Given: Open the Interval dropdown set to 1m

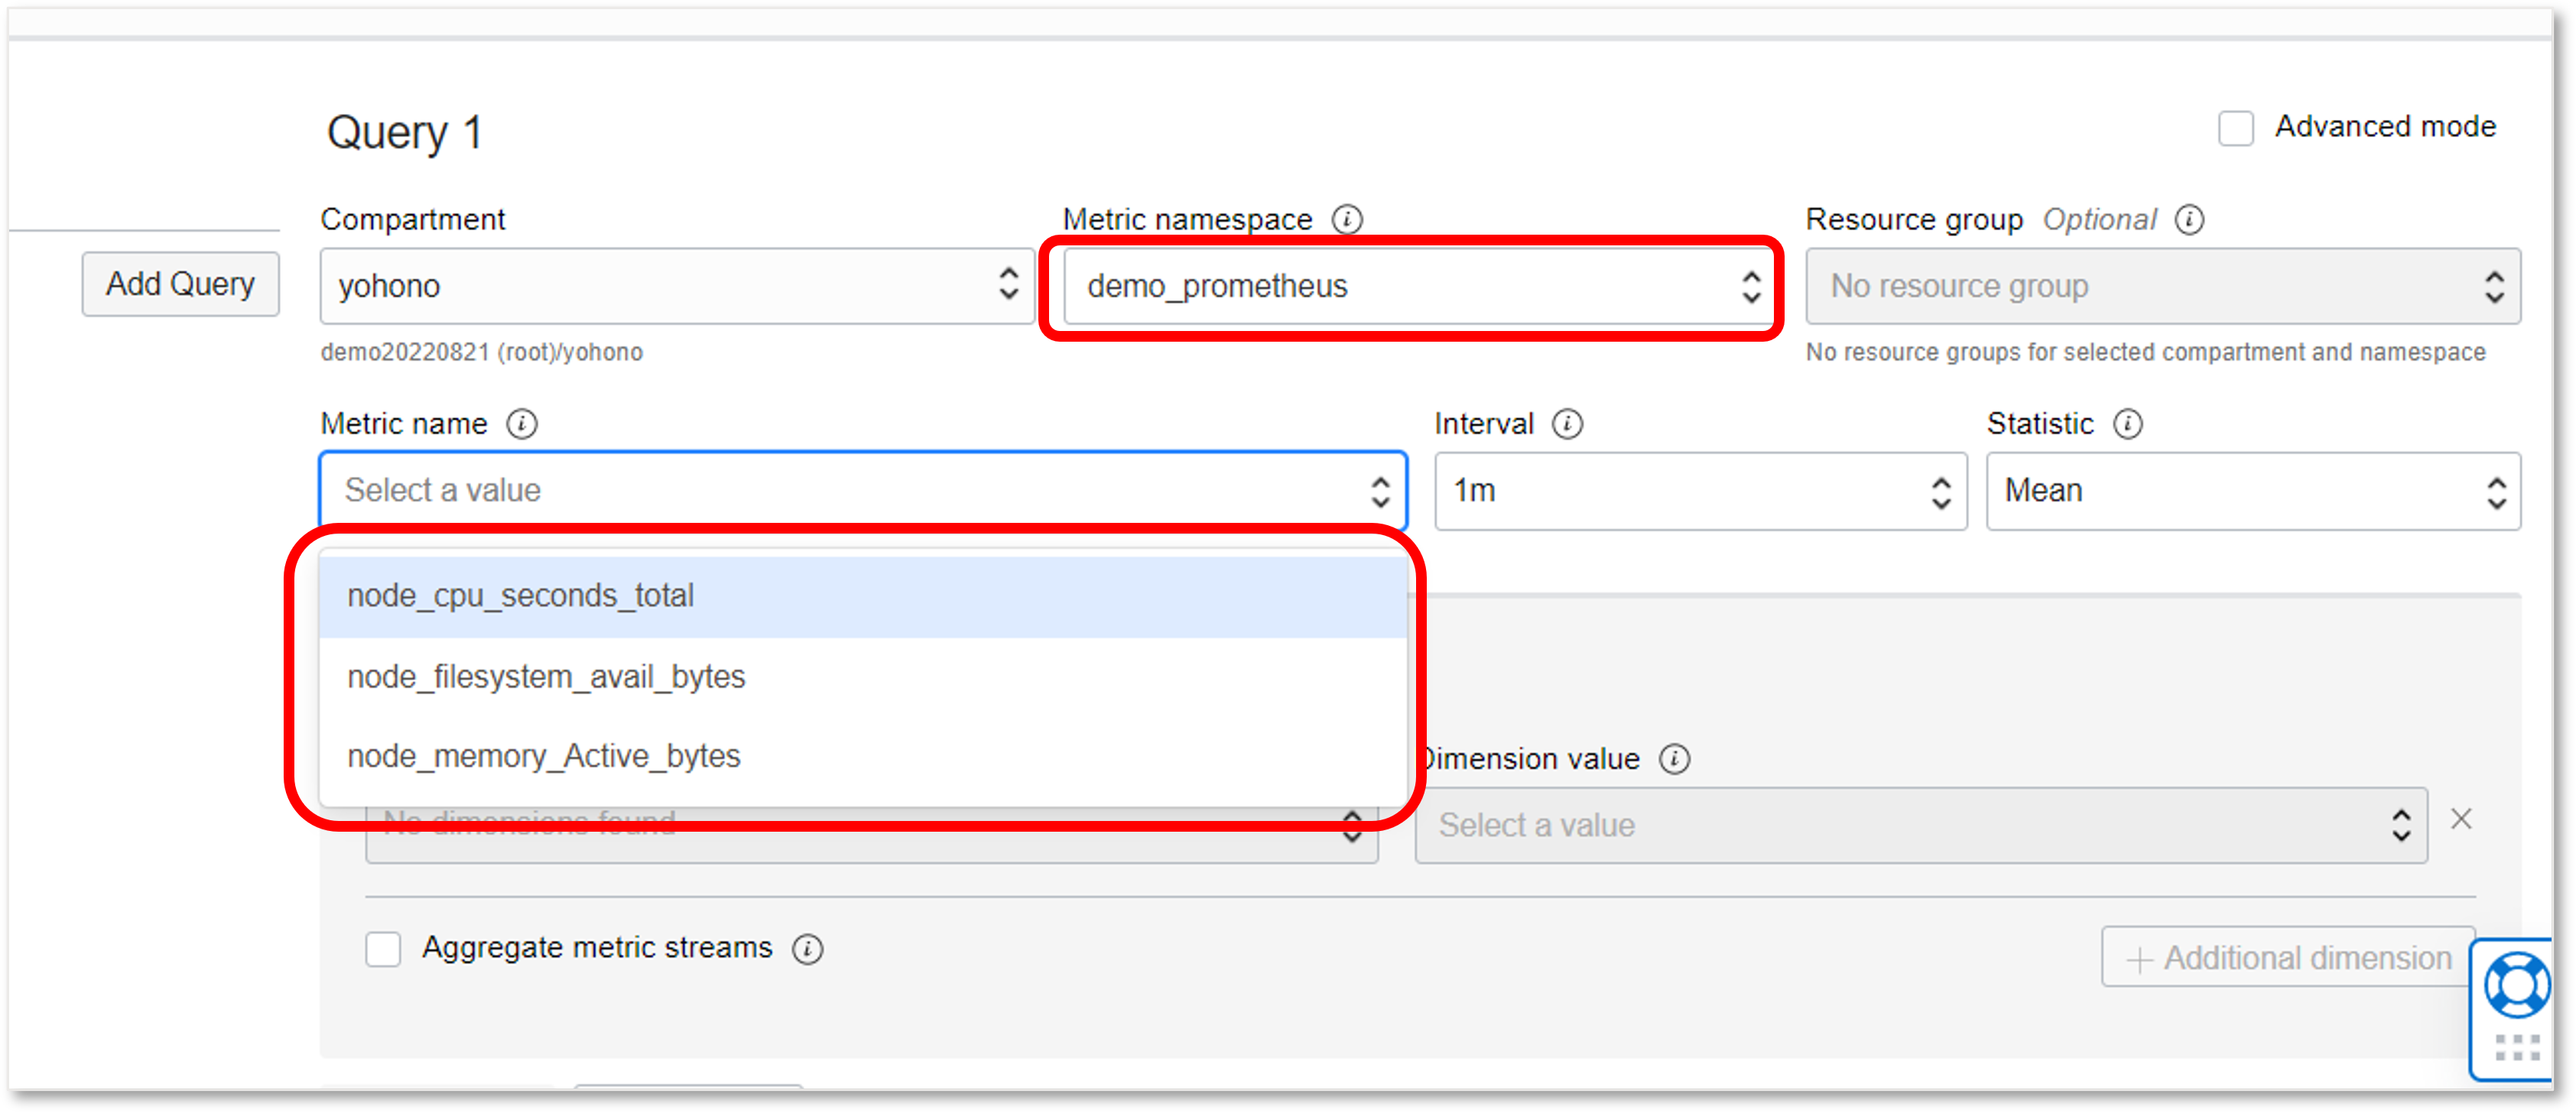Looking at the screenshot, I should 1700,491.
